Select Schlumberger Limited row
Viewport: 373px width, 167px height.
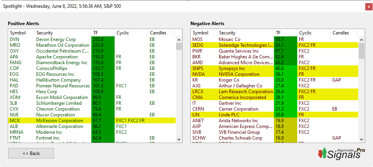(92, 103)
